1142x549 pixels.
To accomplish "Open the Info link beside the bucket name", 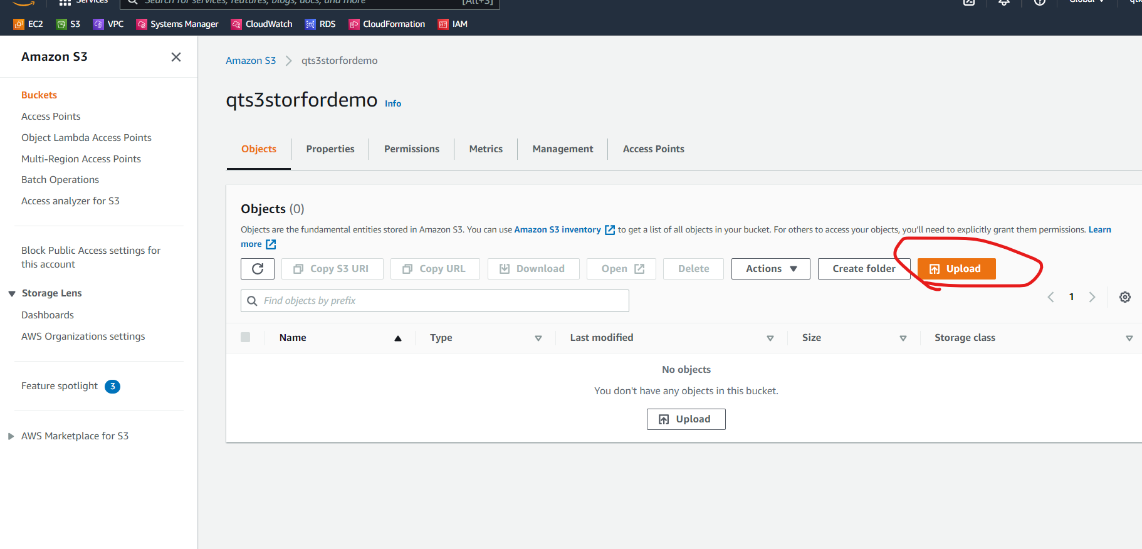I will (393, 104).
